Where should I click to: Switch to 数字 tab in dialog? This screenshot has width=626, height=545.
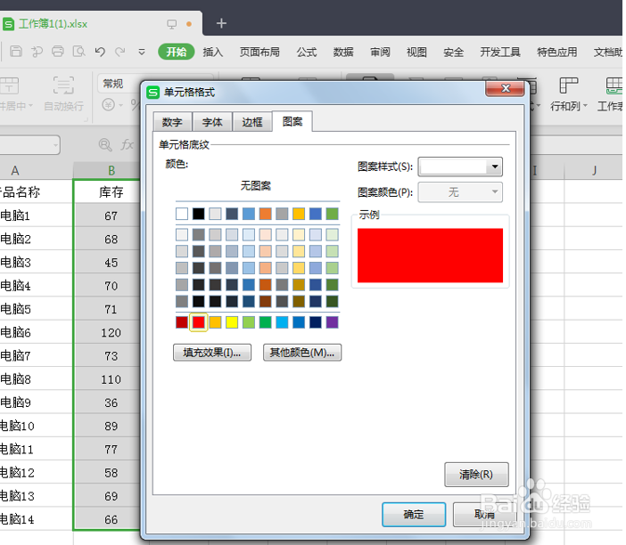[x=172, y=122]
